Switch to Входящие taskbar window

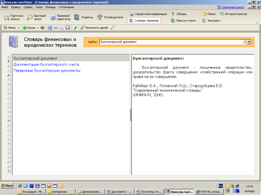click(31, 192)
